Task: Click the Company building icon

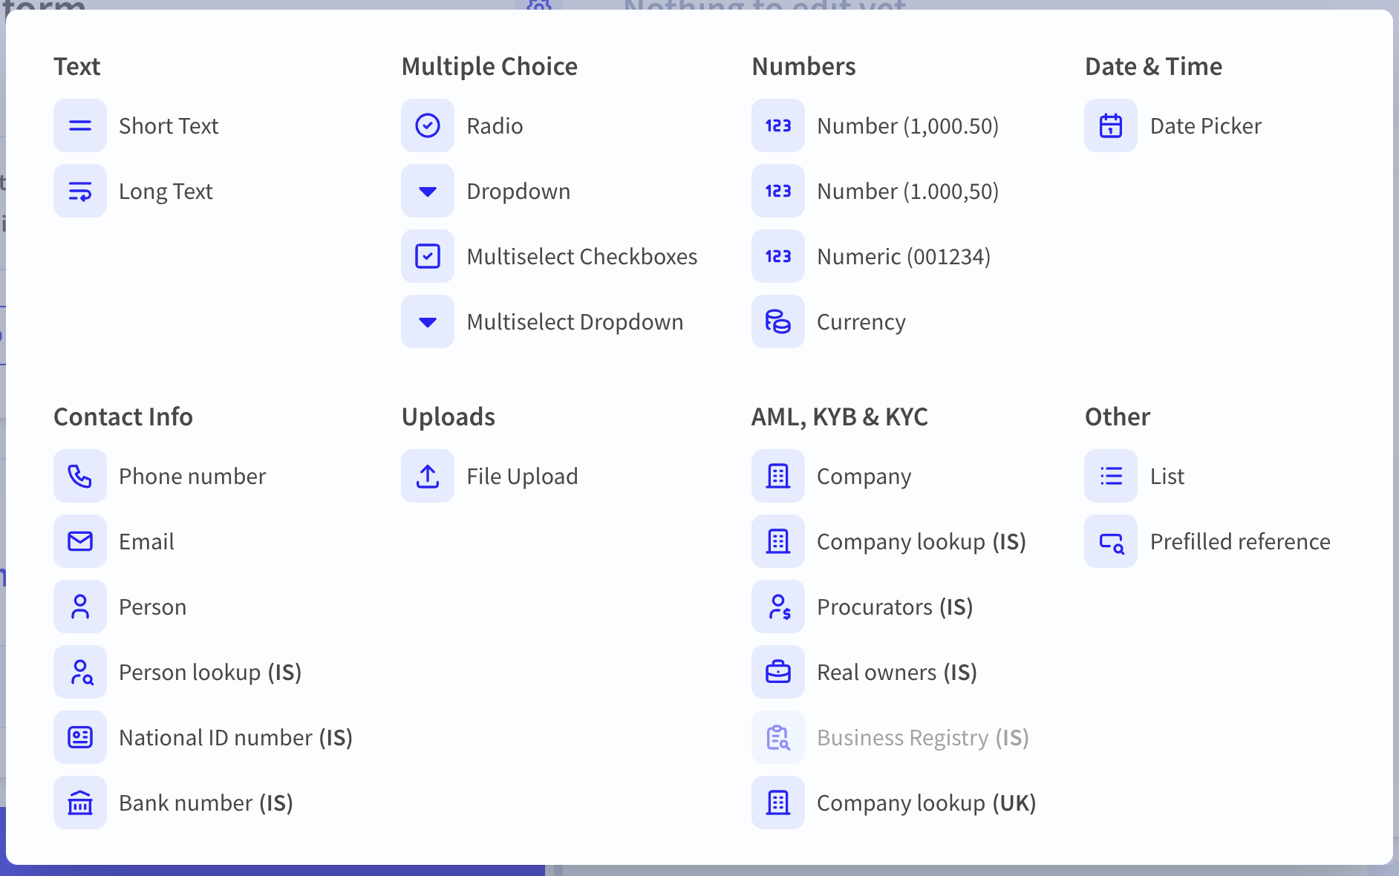Action: tap(778, 476)
